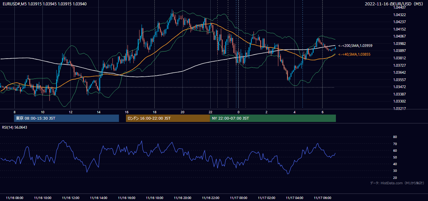Click price level 1.03812 on axis
428x201 pixels.
[399, 58]
